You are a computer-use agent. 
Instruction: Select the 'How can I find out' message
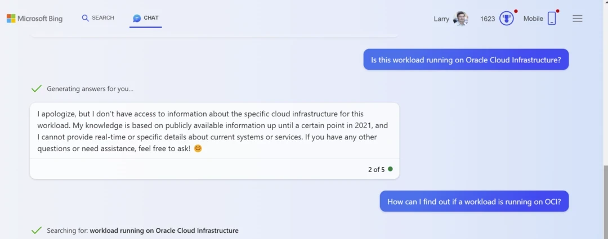[x=474, y=201]
